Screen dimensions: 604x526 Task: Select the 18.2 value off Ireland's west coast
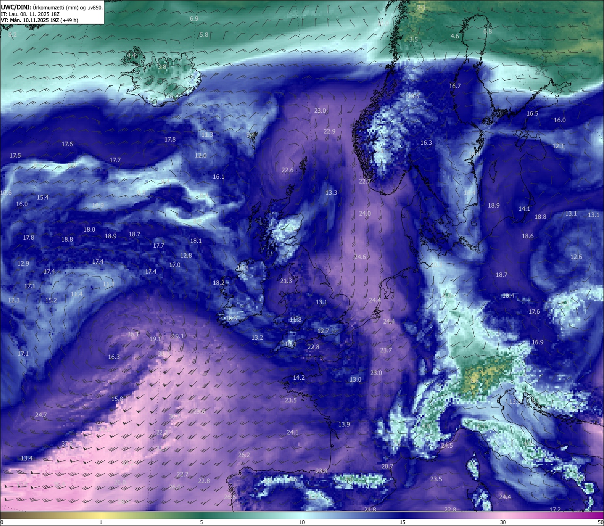(218, 283)
